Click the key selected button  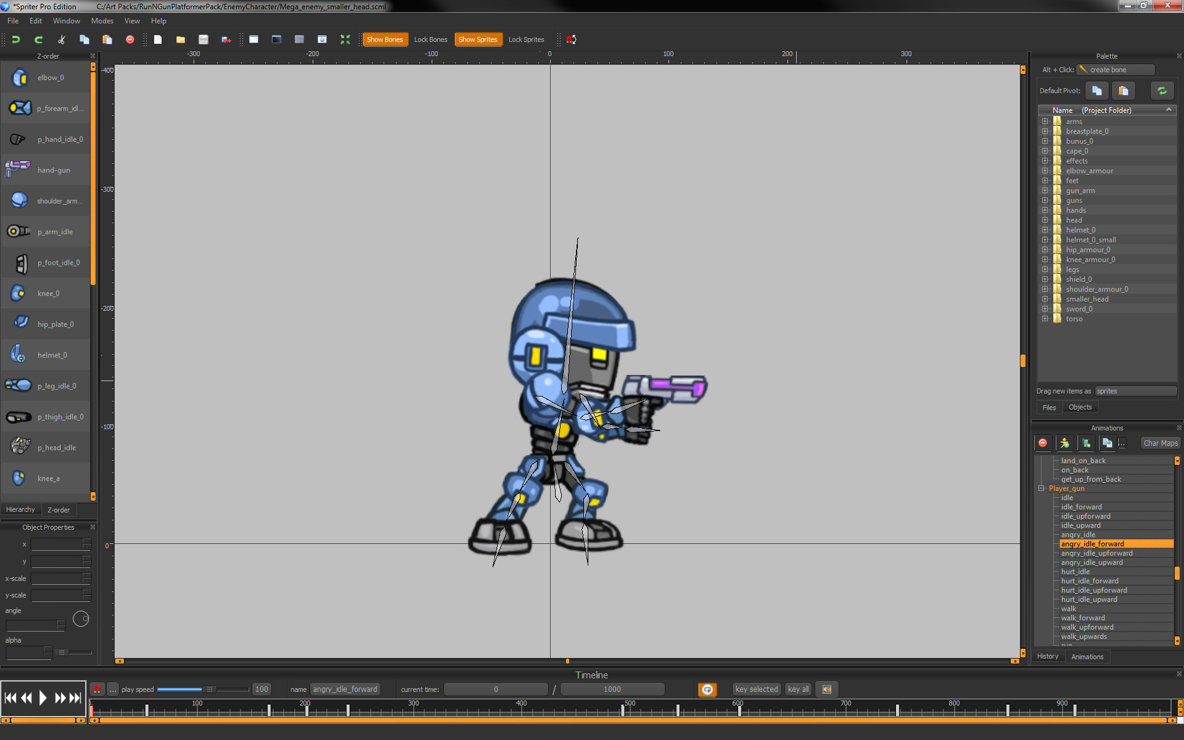tap(756, 689)
